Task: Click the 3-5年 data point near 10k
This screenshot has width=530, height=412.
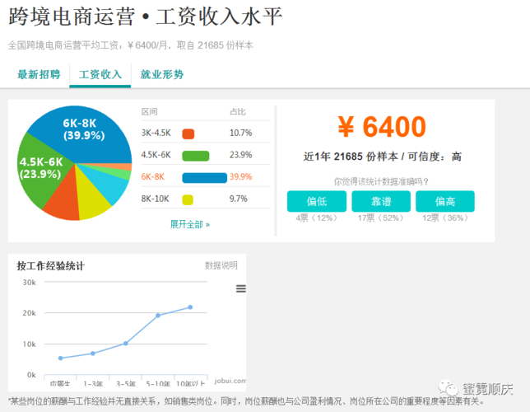Action: [125, 344]
